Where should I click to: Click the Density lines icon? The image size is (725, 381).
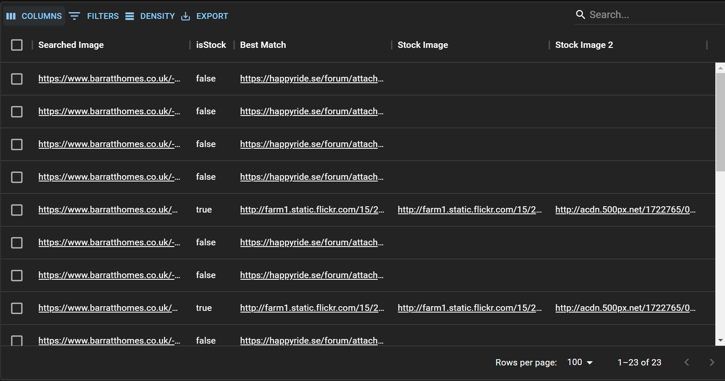coord(129,16)
